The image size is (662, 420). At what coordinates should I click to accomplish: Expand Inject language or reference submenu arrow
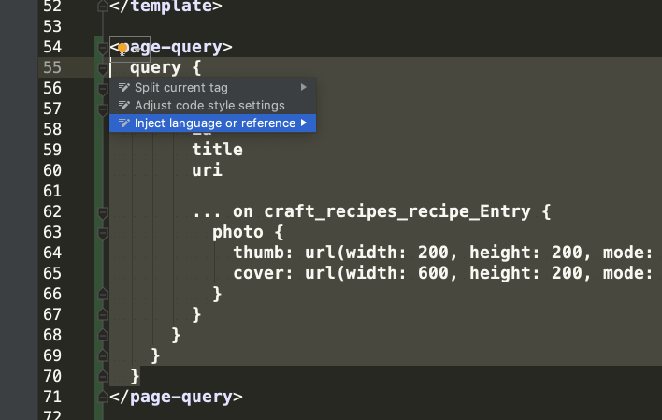tap(304, 123)
